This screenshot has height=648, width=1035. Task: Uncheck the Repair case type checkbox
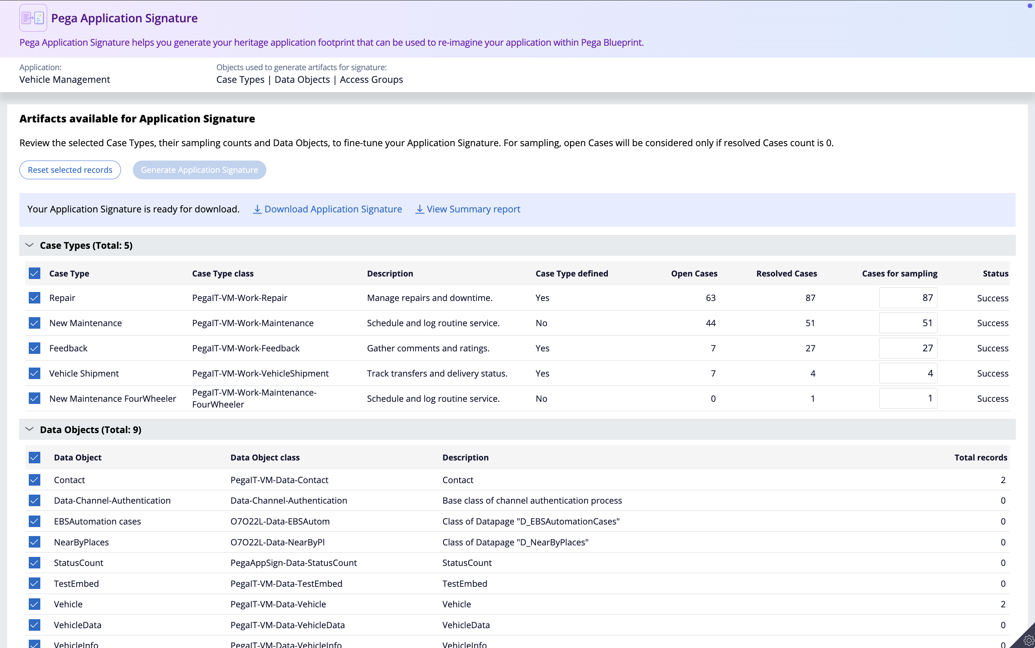[35, 298]
